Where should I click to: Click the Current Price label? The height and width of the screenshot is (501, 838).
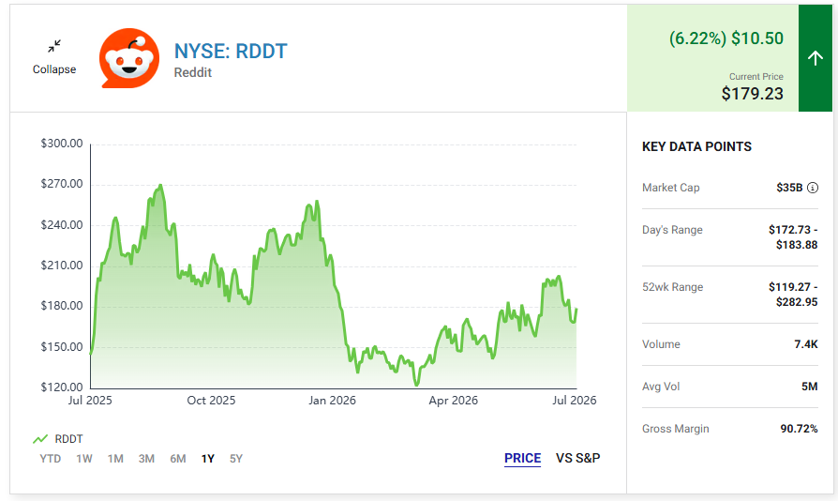[x=756, y=76]
